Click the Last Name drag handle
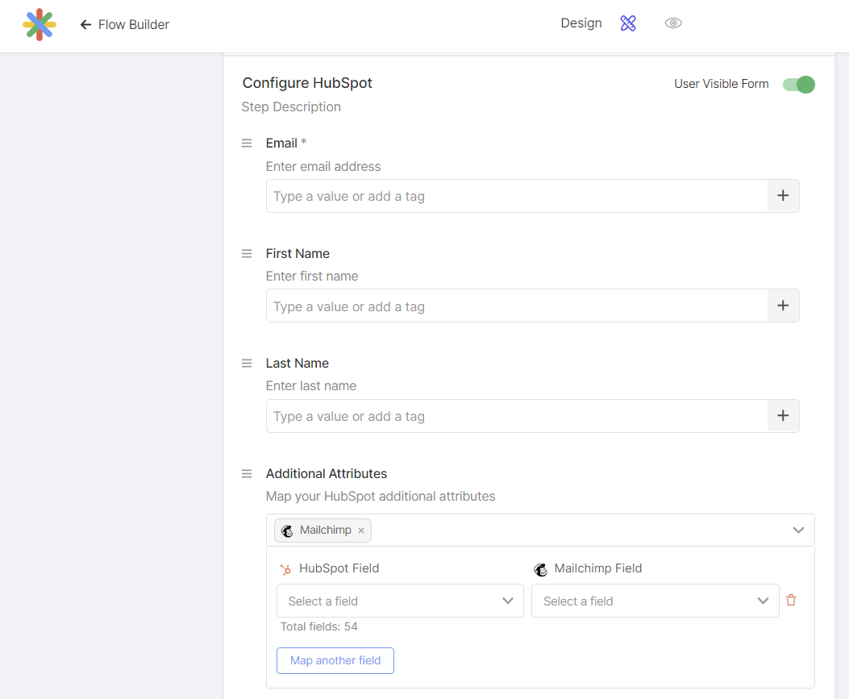849x699 pixels. tap(247, 364)
